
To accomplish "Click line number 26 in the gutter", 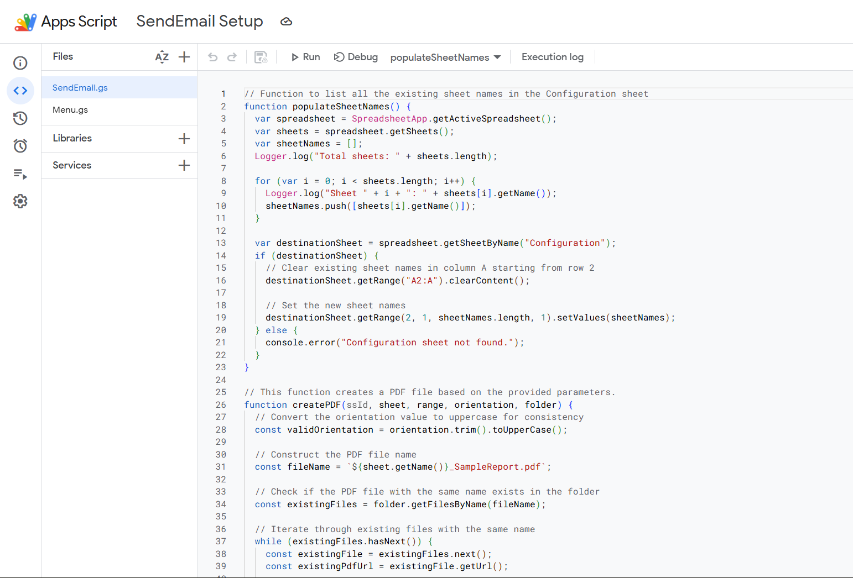I will tap(221, 405).
